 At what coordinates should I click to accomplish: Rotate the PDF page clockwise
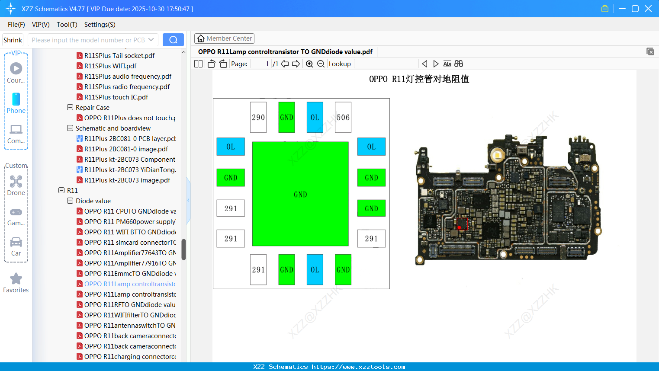pyautogui.click(x=222, y=64)
